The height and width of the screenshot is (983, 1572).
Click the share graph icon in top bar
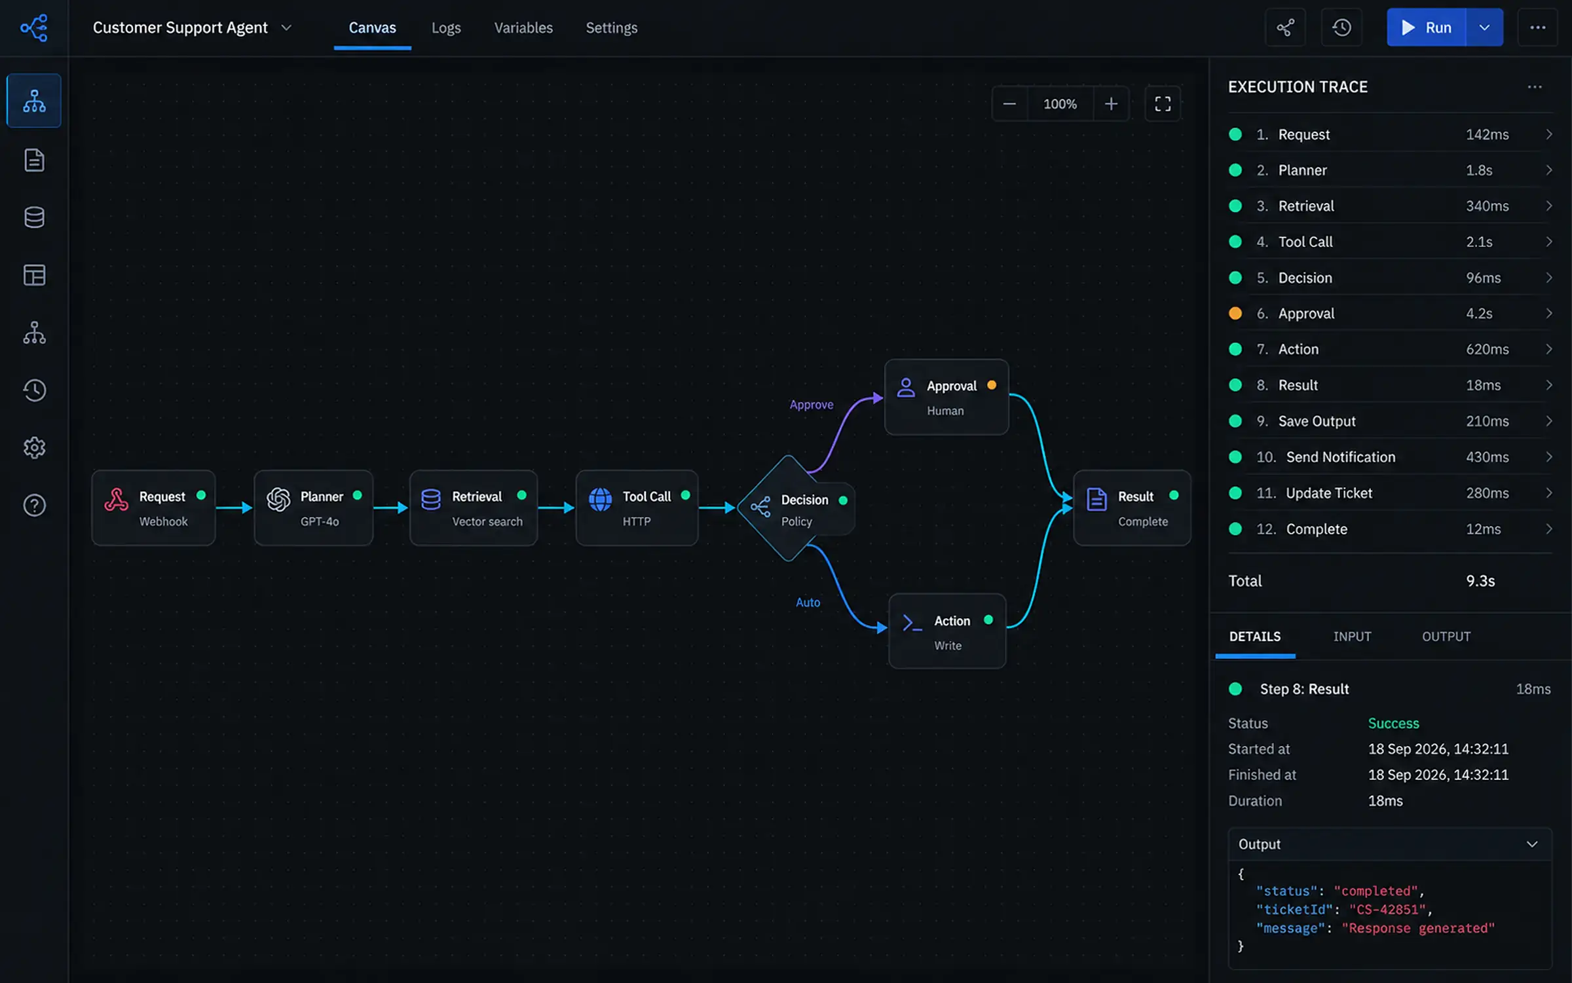pos(1285,28)
